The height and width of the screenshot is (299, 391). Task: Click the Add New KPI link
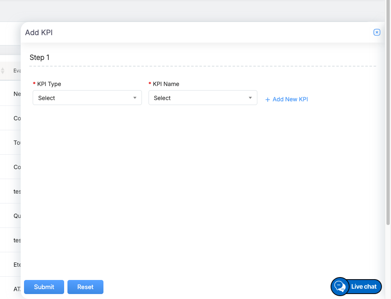click(290, 99)
